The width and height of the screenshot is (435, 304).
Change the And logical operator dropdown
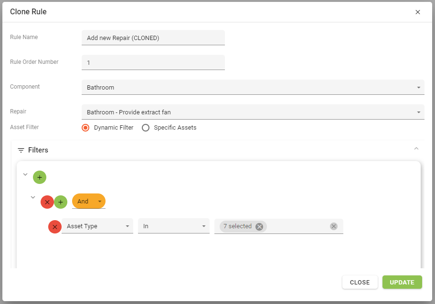click(x=89, y=202)
